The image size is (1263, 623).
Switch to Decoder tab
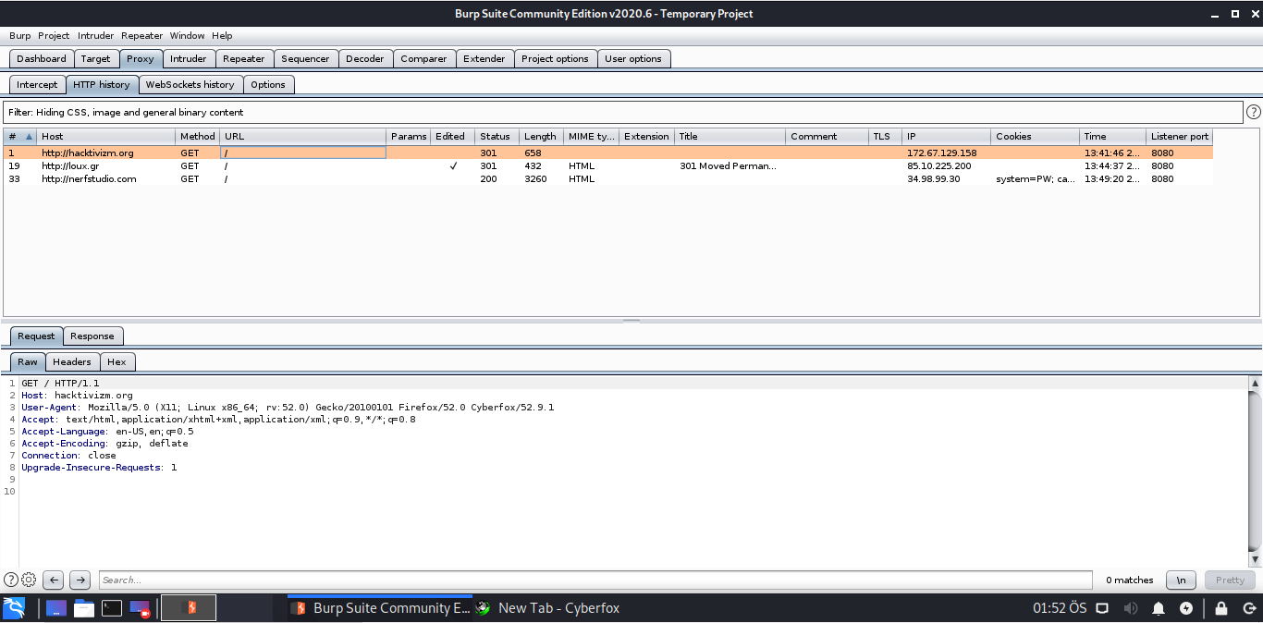[364, 58]
